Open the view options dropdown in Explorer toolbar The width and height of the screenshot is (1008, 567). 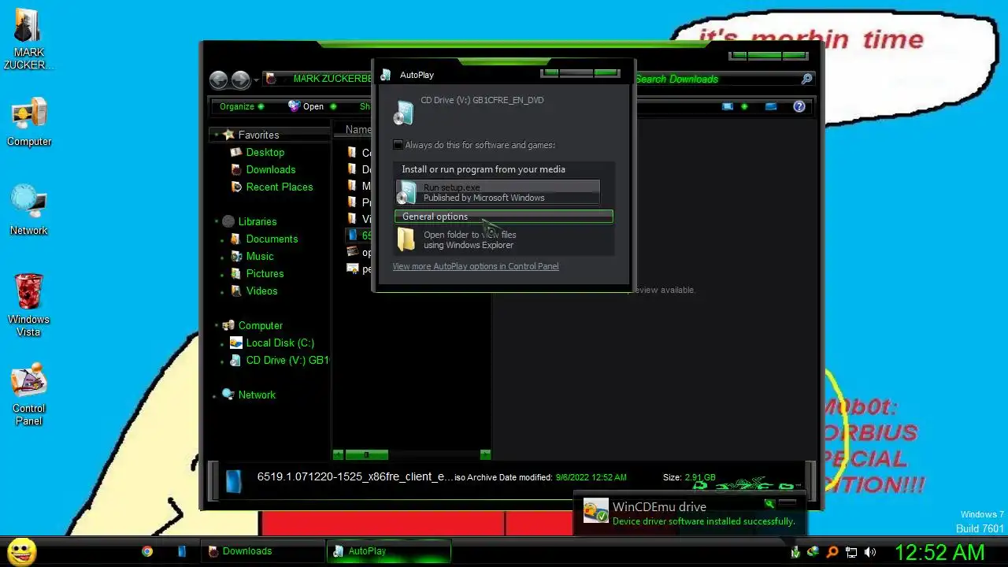tap(744, 106)
